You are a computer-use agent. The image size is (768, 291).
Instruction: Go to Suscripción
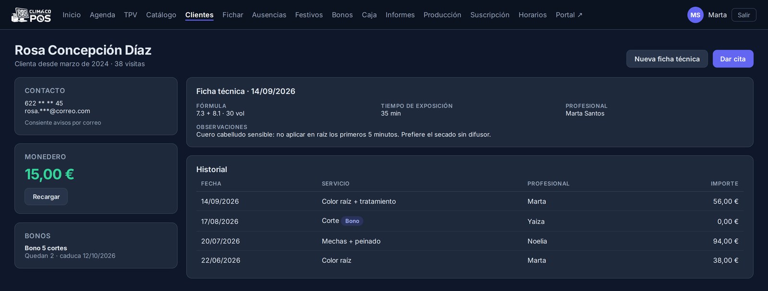[490, 15]
